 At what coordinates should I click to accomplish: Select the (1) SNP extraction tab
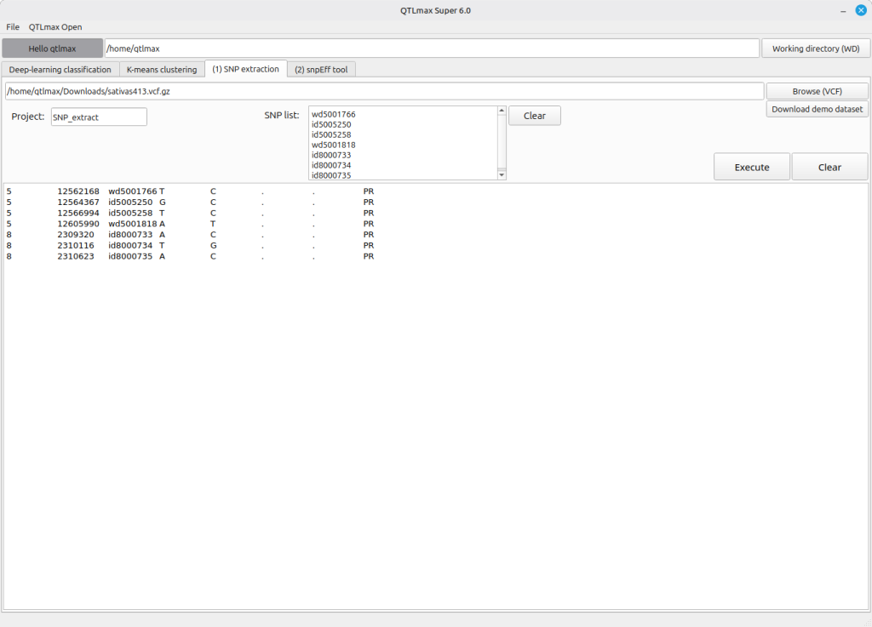coord(245,69)
